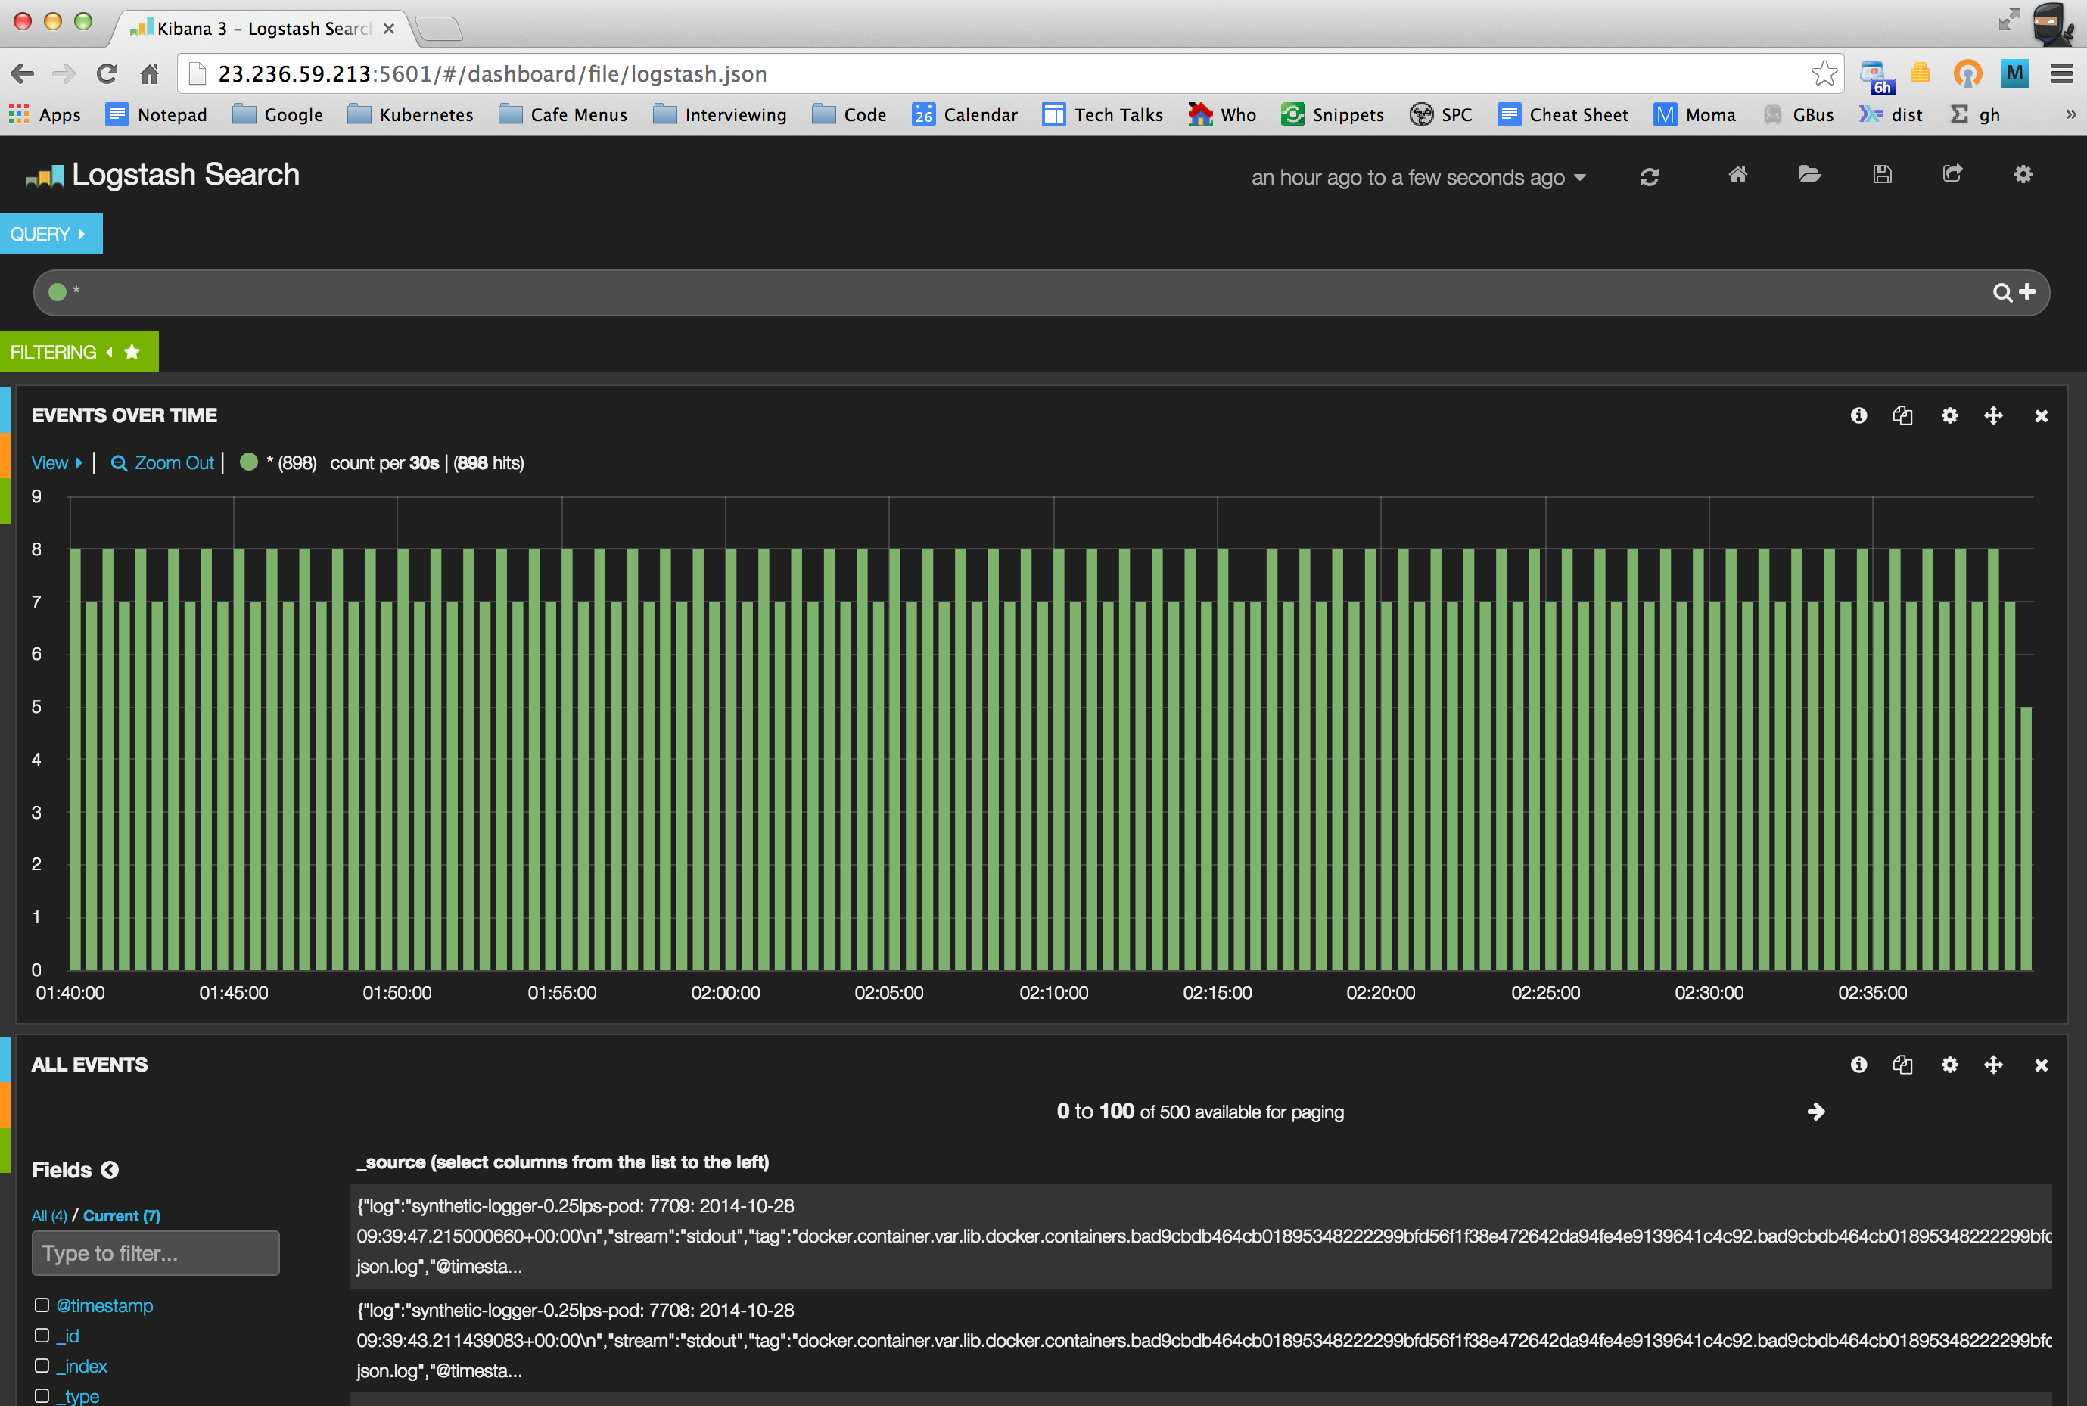
Task: Go to Kibana home dashboard icon
Action: coord(1737,174)
